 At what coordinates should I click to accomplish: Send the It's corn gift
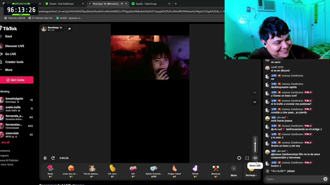(112, 171)
